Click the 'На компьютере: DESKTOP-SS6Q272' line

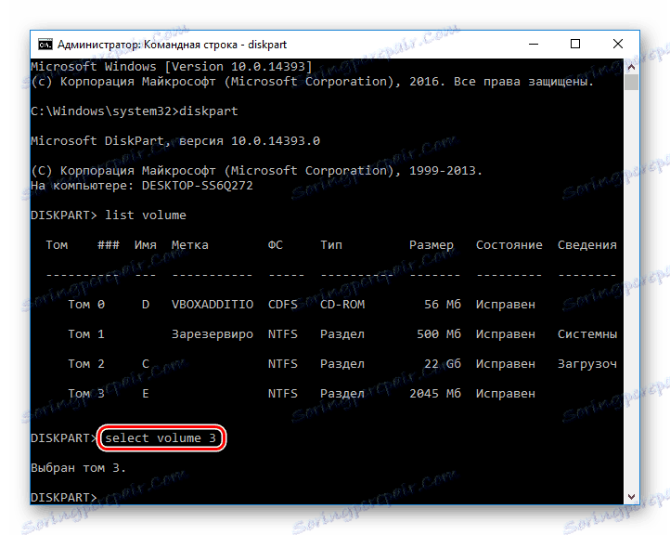coord(142,186)
